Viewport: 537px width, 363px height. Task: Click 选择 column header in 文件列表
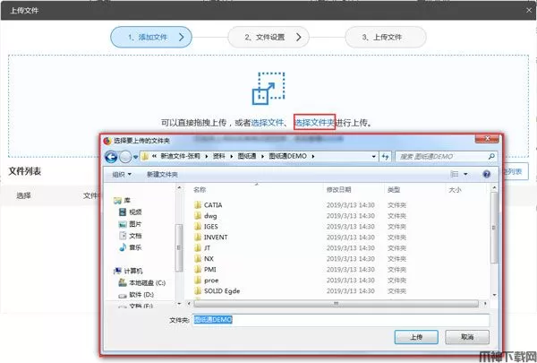(23, 195)
